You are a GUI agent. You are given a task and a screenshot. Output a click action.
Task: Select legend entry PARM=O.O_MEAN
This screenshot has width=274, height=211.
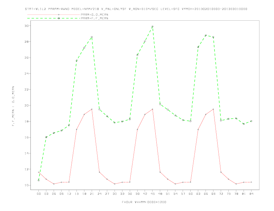[94, 14]
